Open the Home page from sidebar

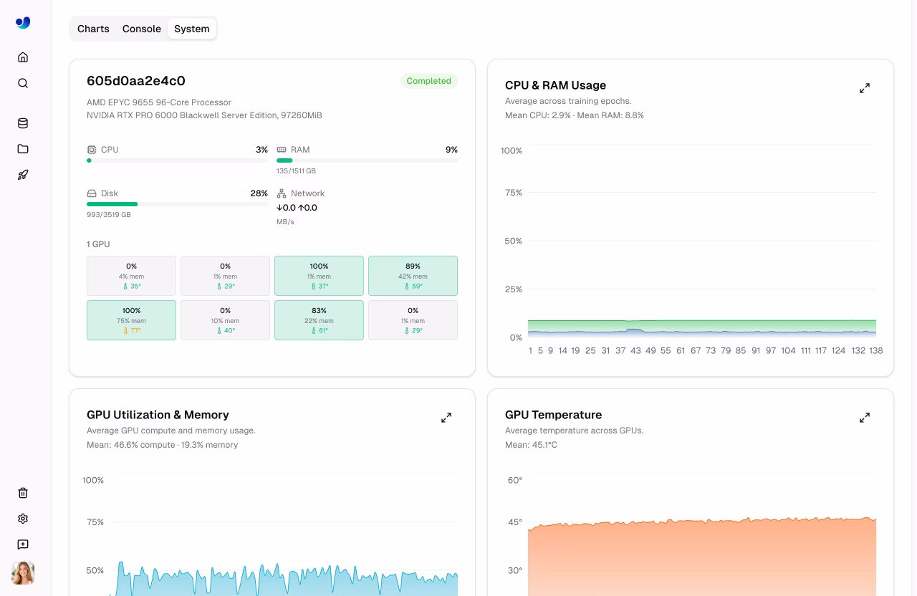click(x=23, y=57)
